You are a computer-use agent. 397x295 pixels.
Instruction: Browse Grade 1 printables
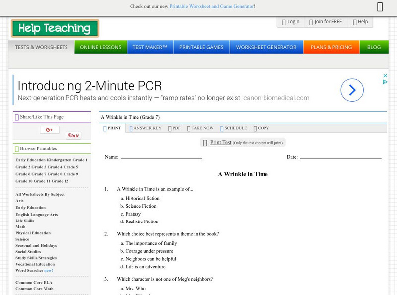(80, 160)
